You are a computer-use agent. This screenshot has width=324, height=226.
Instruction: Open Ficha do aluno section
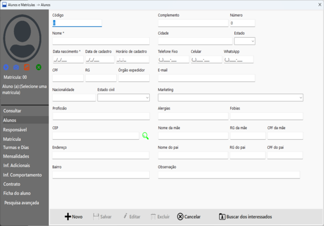coord(17,194)
